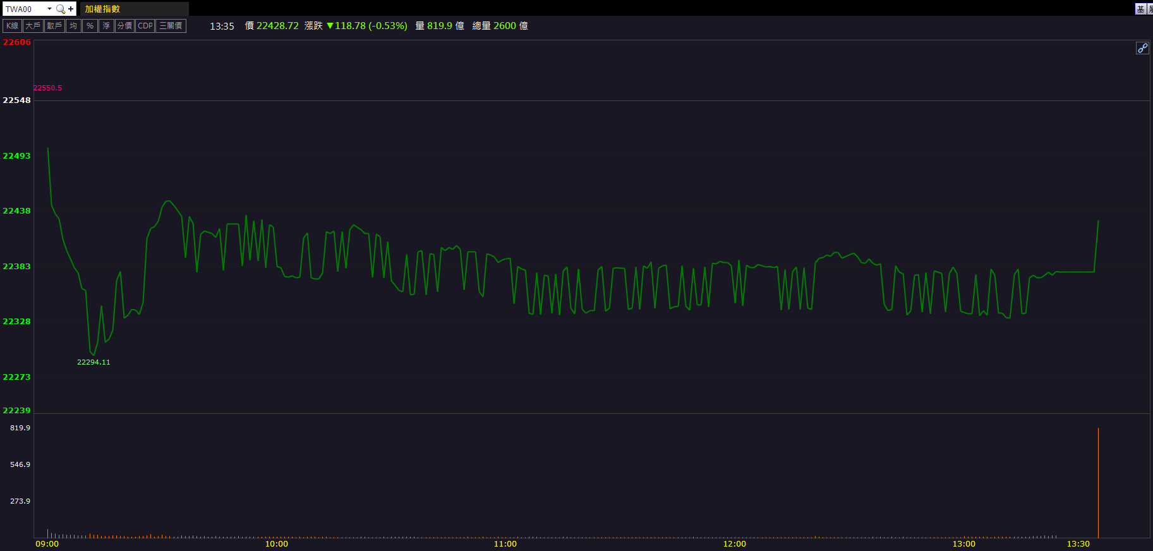Click the 22383 price axis label
Screen dimensions: 1153x551
pyautogui.click(x=17, y=267)
